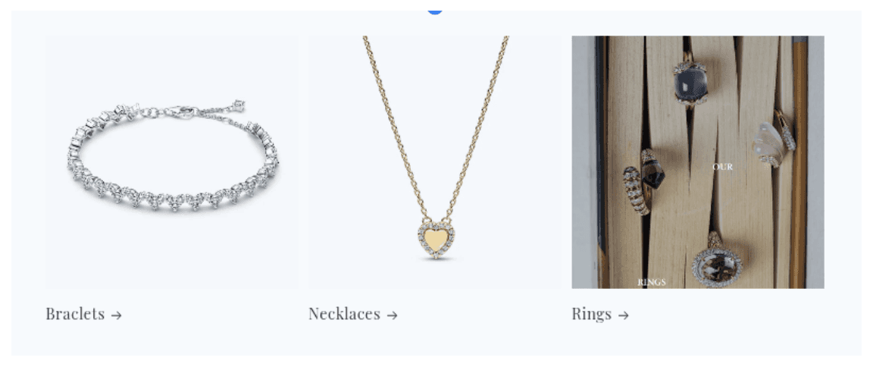
Task: Click the arrow icon after Rings
Action: pyautogui.click(x=623, y=315)
